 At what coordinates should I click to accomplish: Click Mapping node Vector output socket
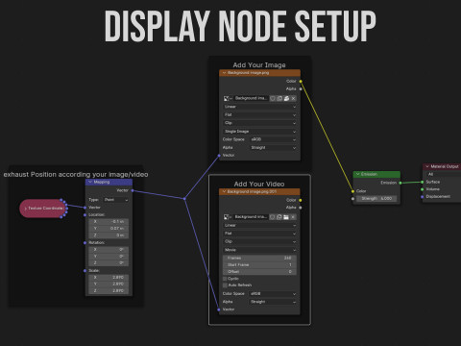pyautogui.click(x=133, y=190)
